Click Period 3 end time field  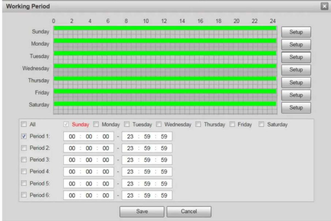click(147, 160)
